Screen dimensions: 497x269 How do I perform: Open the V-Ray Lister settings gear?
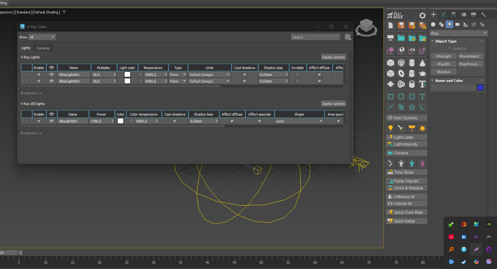[x=348, y=37]
